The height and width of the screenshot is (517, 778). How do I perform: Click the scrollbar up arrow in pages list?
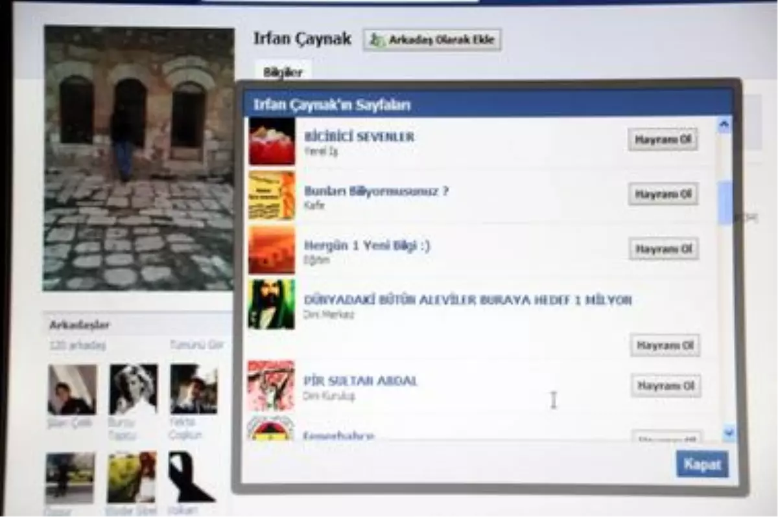tap(724, 126)
